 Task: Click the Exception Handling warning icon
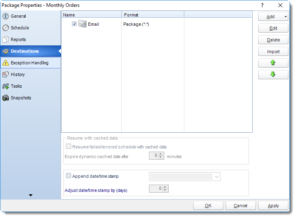6,63
